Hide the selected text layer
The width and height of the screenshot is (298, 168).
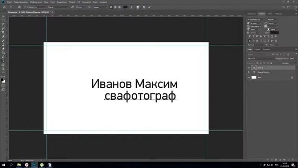click(248, 68)
